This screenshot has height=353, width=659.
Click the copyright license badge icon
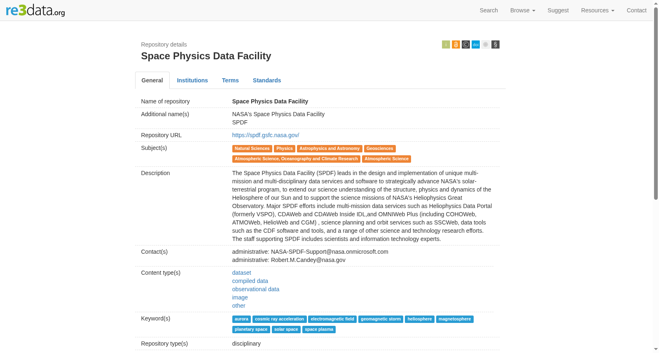click(x=465, y=44)
